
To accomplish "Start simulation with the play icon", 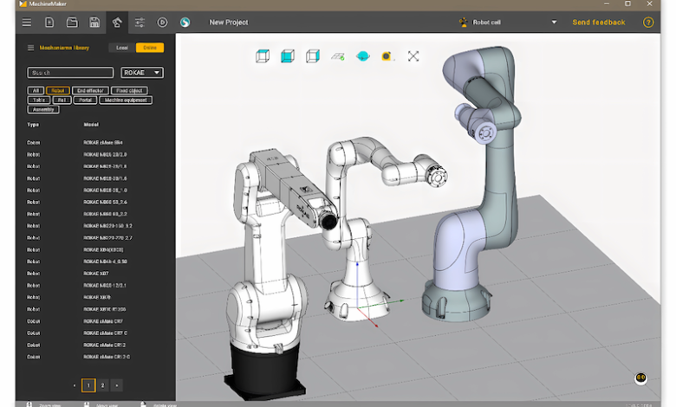I will coord(162,23).
